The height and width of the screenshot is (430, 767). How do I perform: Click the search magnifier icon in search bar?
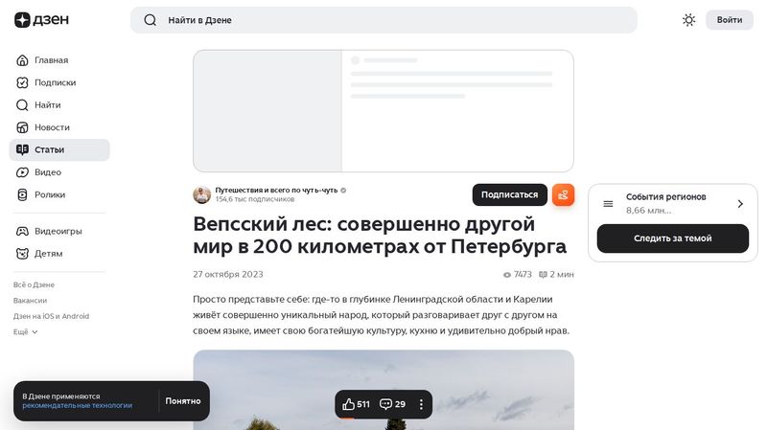150,20
